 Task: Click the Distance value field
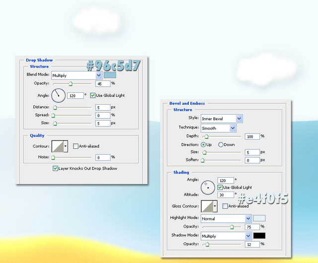[x=103, y=107]
